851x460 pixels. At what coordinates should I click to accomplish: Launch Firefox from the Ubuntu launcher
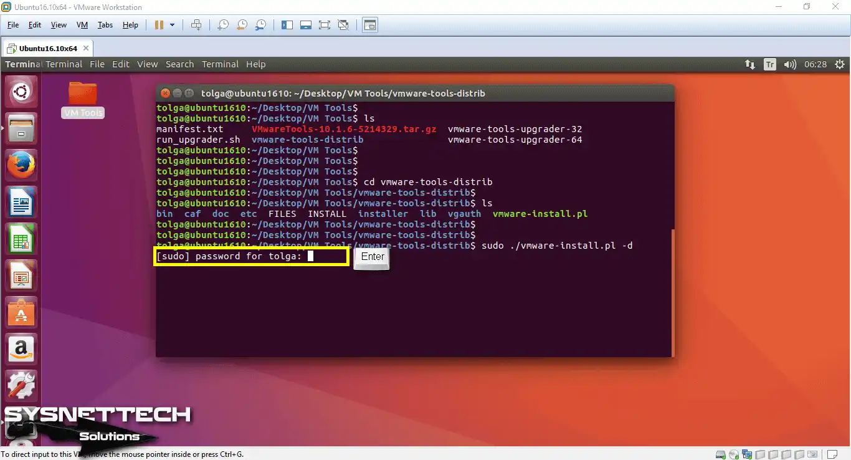pos(21,165)
